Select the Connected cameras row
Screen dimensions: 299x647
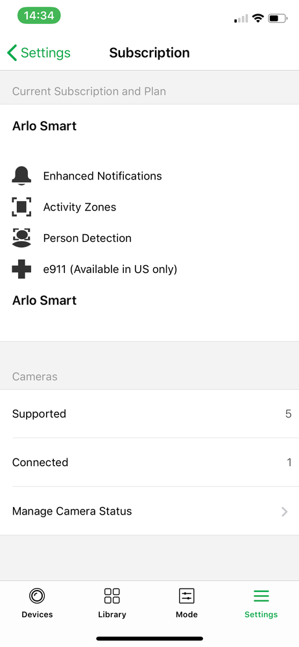149,462
